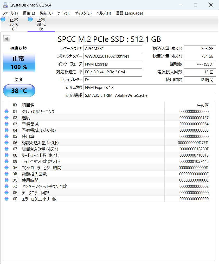Open the ディスク(D) menu
The height and width of the screenshot is (264, 219).
[x=83, y=13]
